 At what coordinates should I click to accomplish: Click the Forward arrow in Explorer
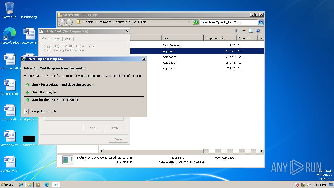pyautogui.click(x=69, y=22)
